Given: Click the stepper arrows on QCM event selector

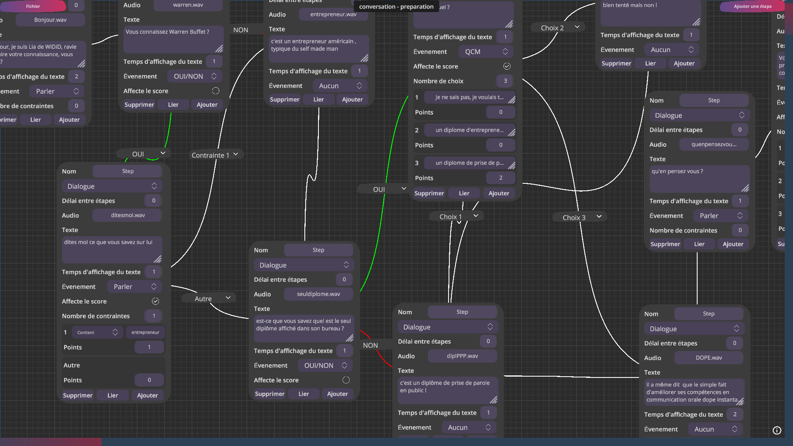Looking at the screenshot, I should [505, 52].
